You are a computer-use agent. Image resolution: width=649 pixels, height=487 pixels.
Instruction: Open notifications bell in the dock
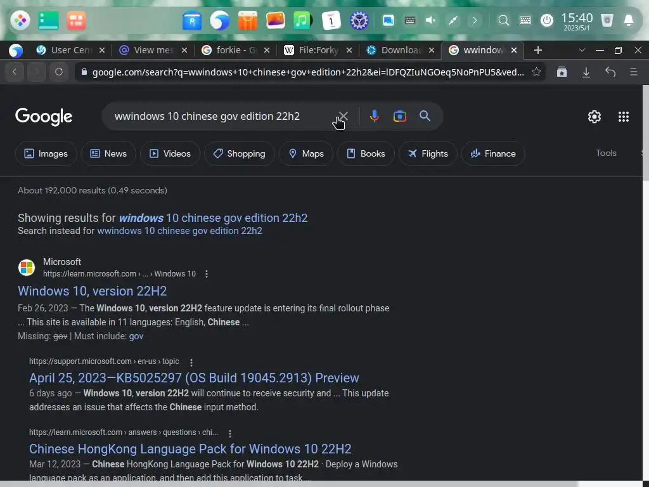[629, 20]
